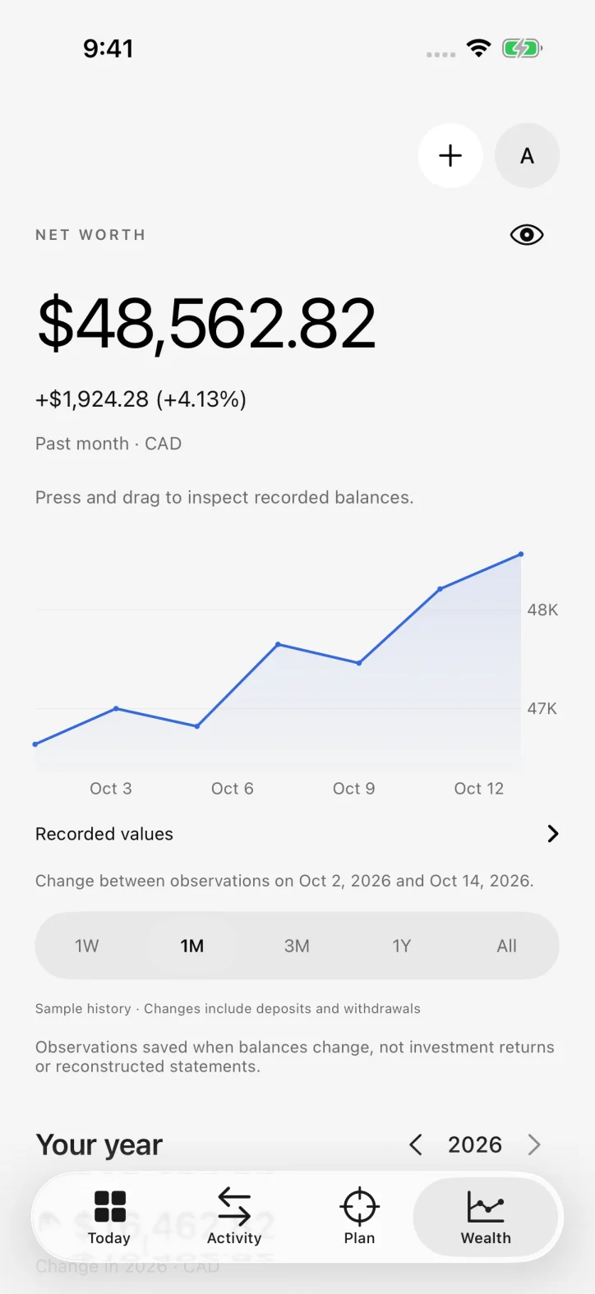The height and width of the screenshot is (1294, 595).
Task: Click the $48,562.82 net worth amount
Action: point(206,325)
